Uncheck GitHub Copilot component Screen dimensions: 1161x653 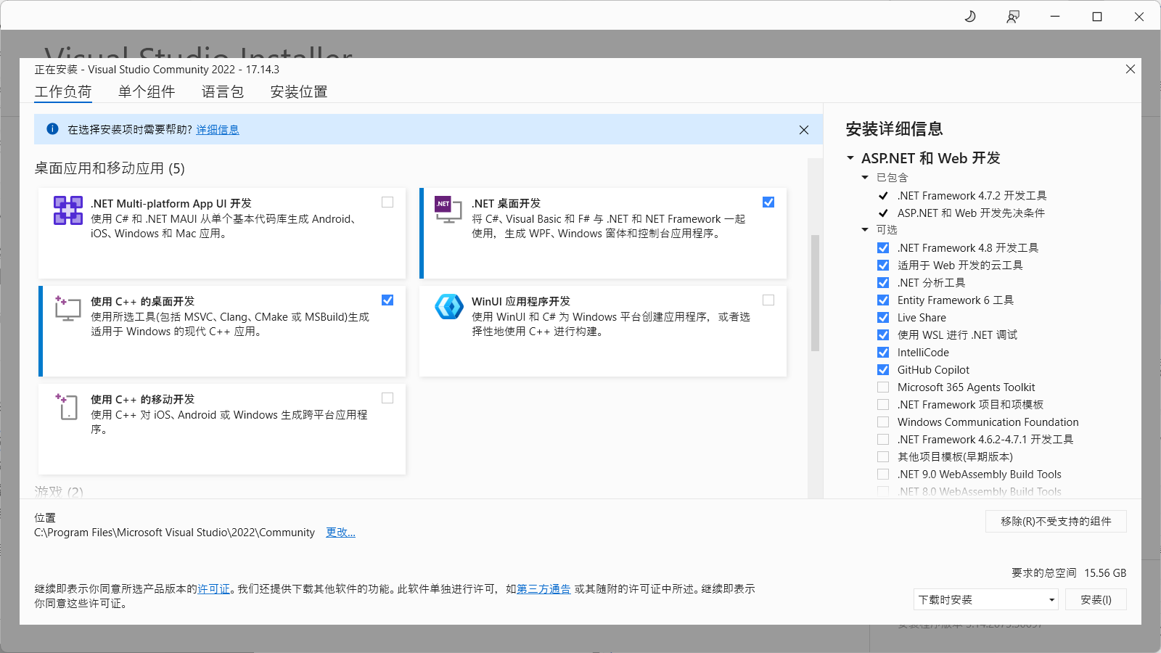tap(883, 370)
